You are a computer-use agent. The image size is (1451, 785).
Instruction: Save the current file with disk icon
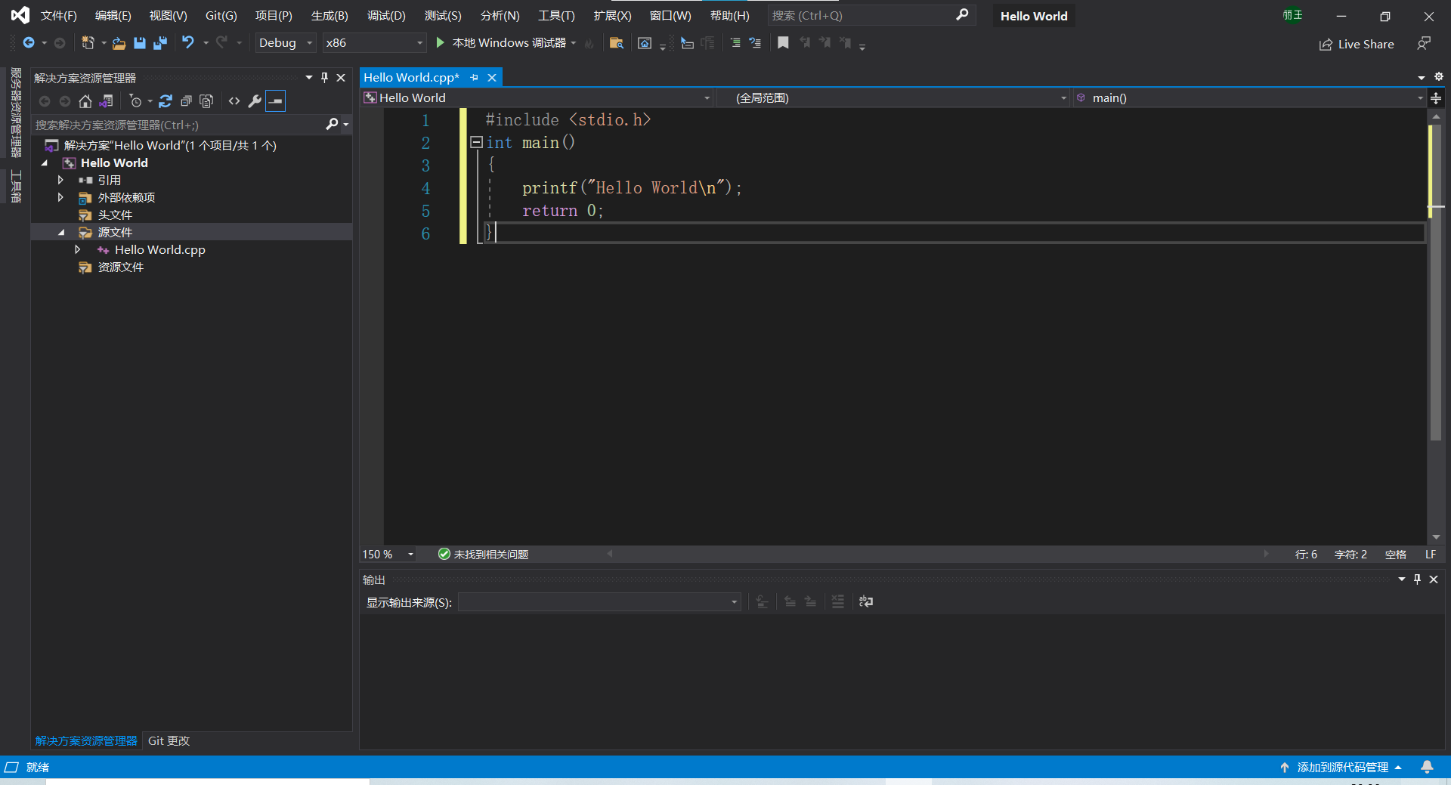tap(140, 43)
